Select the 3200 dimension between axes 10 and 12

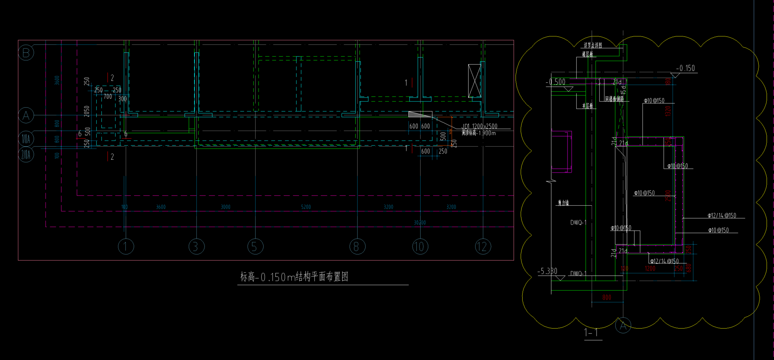(451, 207)
